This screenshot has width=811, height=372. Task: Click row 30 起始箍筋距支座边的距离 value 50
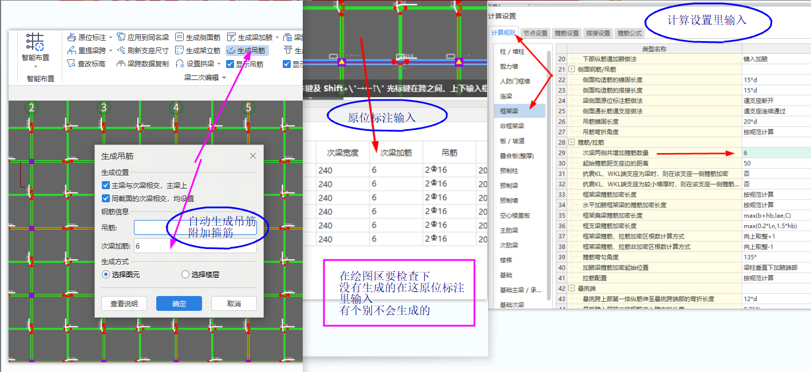pyautogui.click(x=776, y=163)
